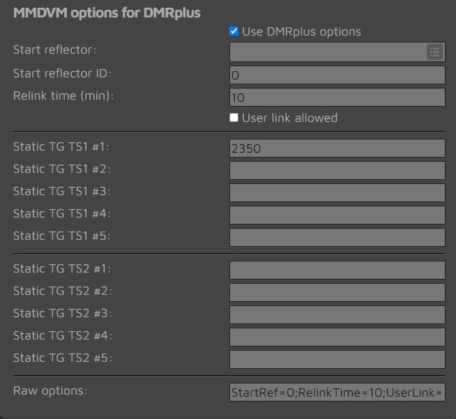This screenshot has width=456, height=419.
Task: Click into Static TG TS2 #4 field
Action: pos(337,337)
